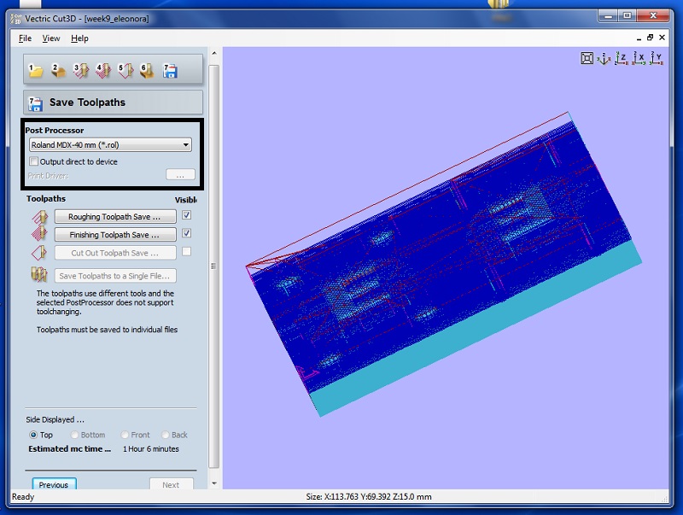The height and width of the screenshot is (515, 683).
Task: Click the Vectric Cut3D title bar app icon
Action: tap(16, 19)
